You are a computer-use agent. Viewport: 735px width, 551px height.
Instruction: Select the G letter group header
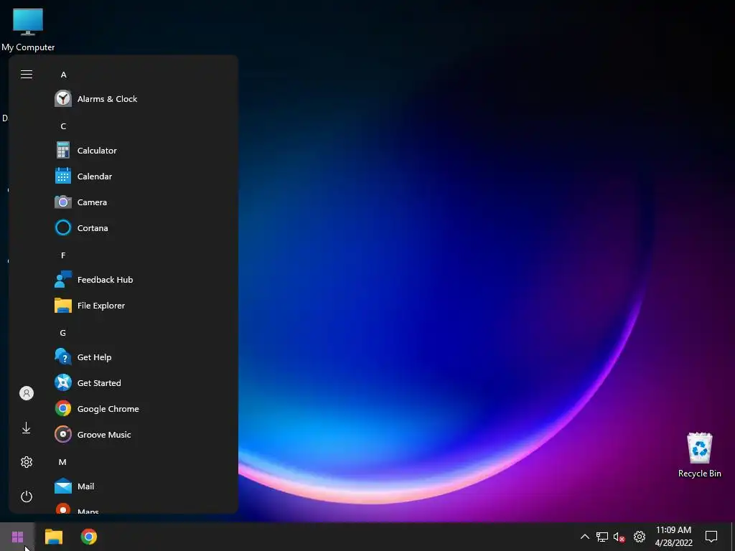pyautogui.click(x=63, y=333)
